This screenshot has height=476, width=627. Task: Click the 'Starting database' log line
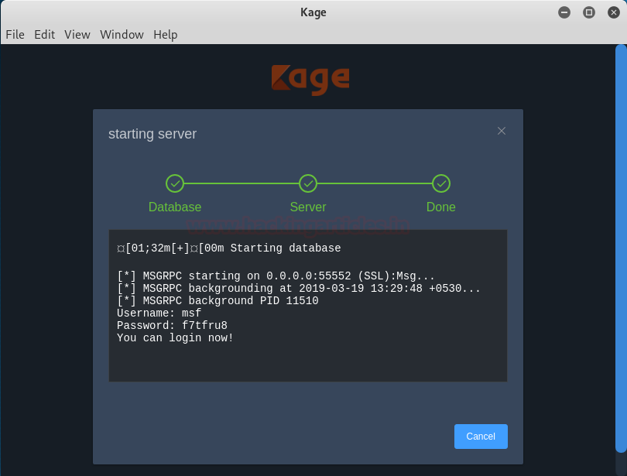(228, 248)
